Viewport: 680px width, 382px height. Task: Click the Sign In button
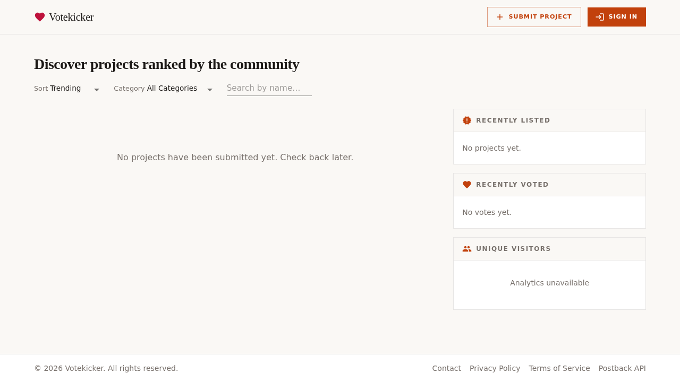pos(617,17)
